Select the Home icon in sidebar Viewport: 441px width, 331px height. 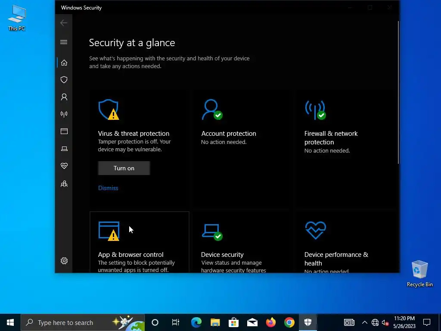click(x=64, y=62)
